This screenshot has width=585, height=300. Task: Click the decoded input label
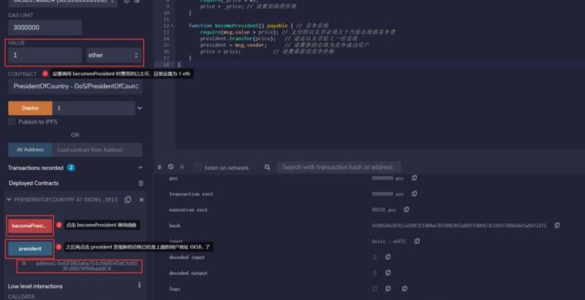click(187, 257)
